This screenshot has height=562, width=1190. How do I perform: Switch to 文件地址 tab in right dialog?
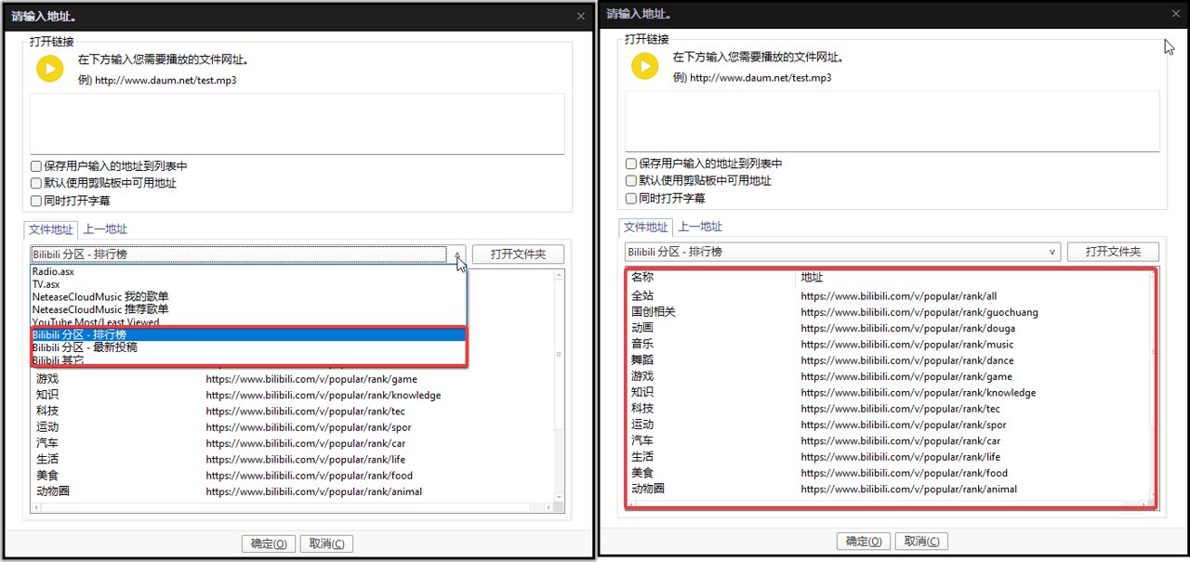coord(645,227)
